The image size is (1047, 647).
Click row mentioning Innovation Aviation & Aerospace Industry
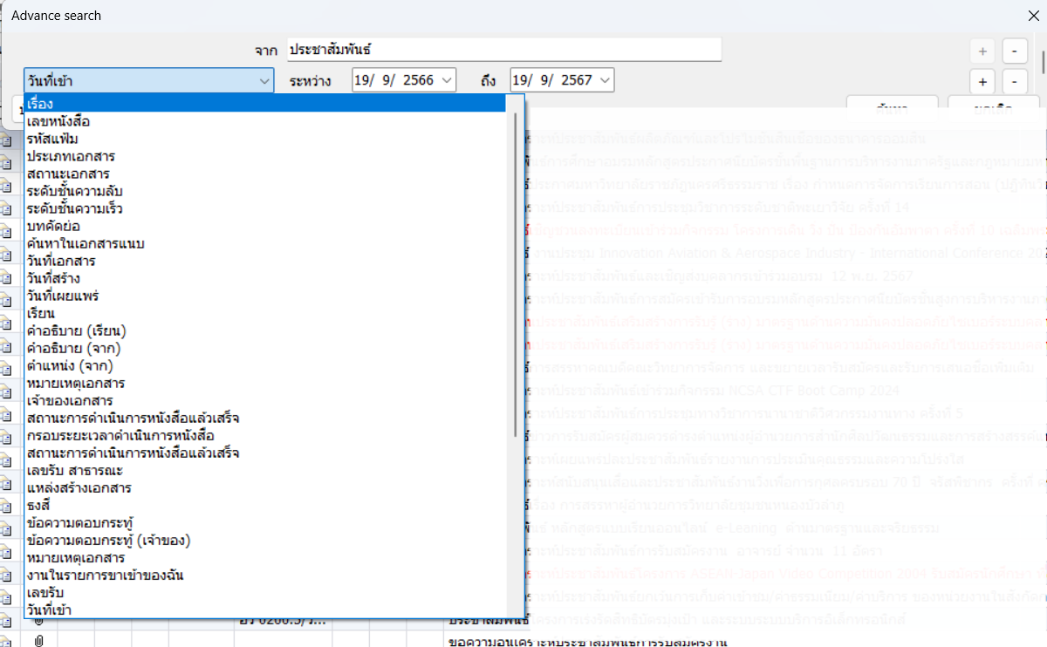click(x=785, y=253)
